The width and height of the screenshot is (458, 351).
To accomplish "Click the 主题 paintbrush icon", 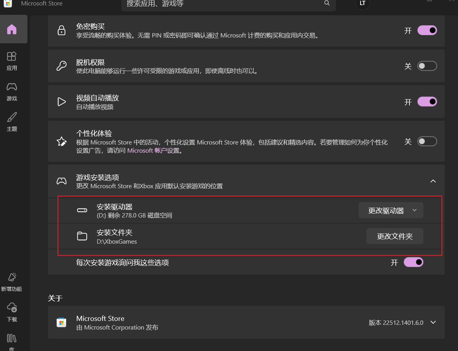I will 12,116.
